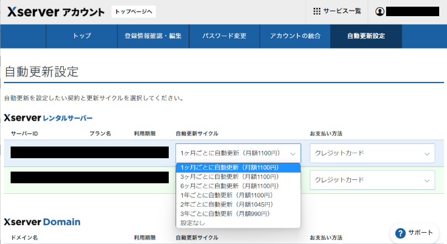Select 1年ごとに自動更新 option

226,196
